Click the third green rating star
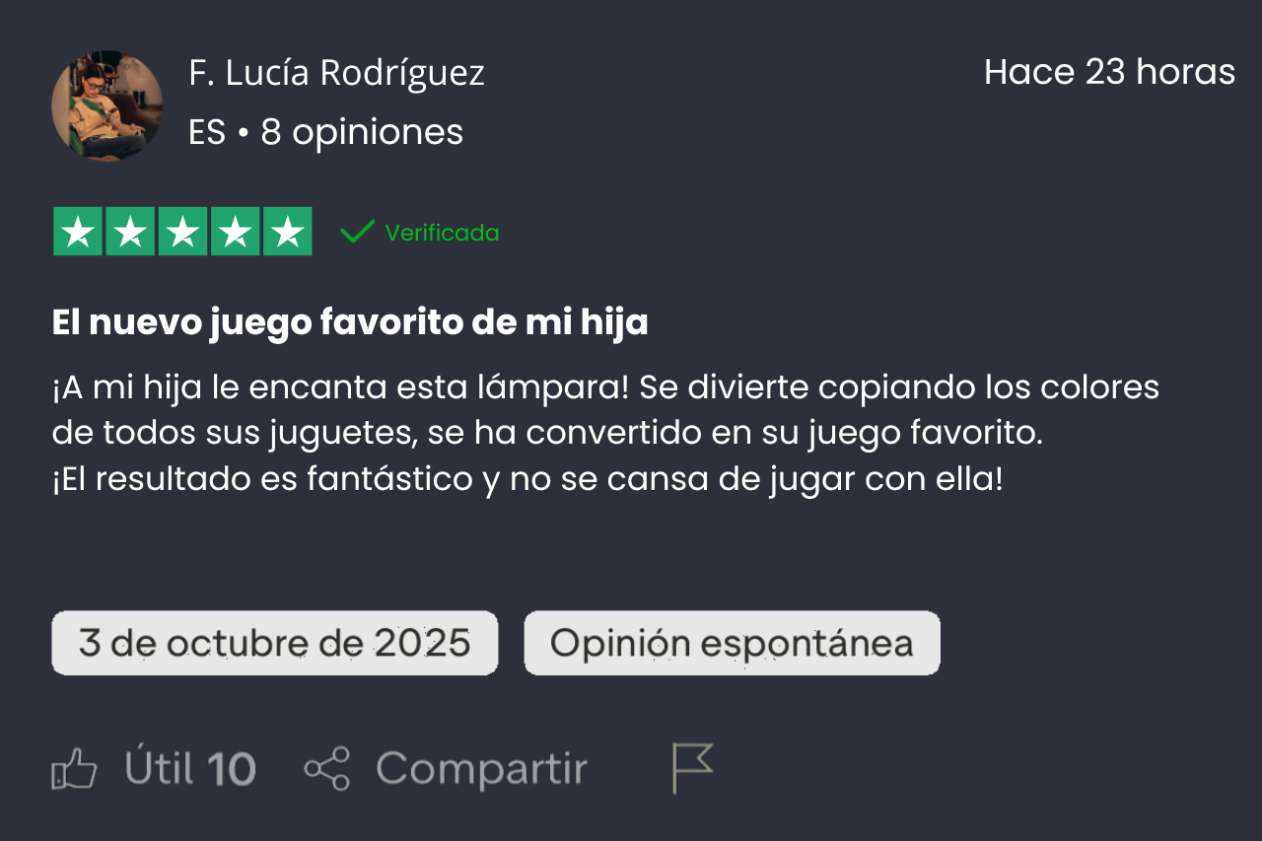The width and height of the screenshot is (1262, 841). point(182,232)
